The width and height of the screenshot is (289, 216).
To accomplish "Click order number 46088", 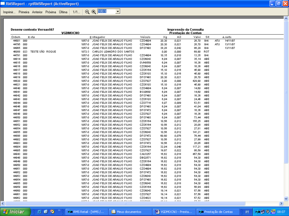I will (x=17, y=52).
